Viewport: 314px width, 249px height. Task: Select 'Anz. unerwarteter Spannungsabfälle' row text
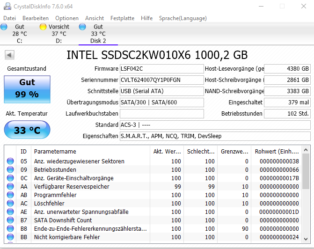[x=81, y=212]
